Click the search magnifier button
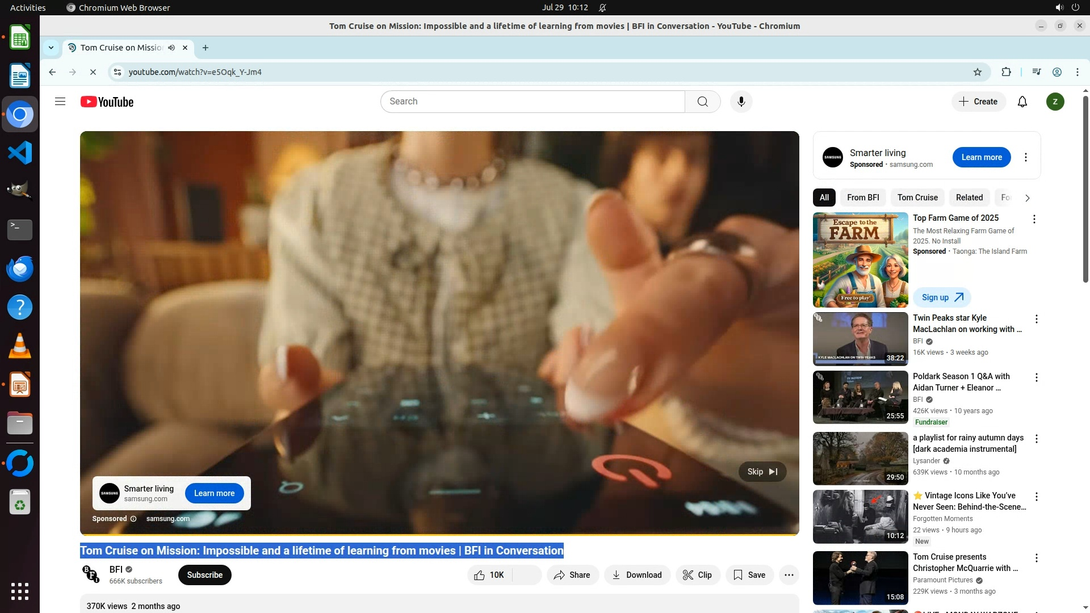The width and height of the screenshot is (1090, 613). point(702,102)
